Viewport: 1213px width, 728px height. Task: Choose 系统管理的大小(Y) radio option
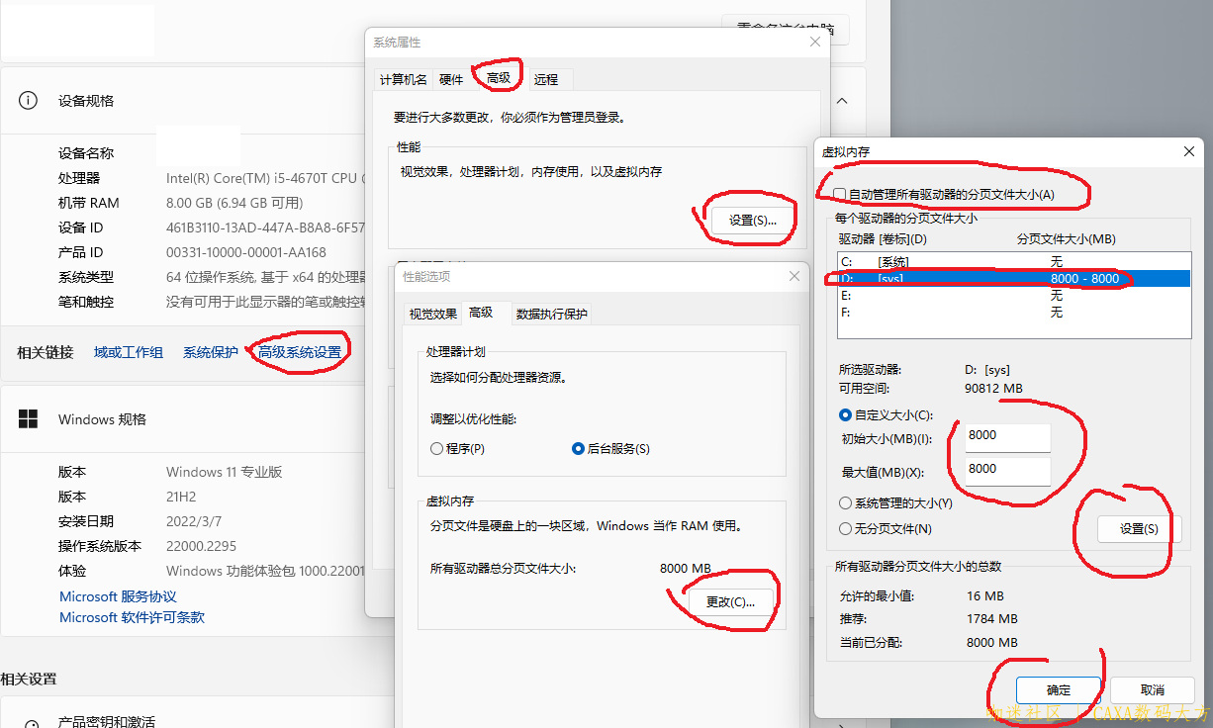click(895, 503)
